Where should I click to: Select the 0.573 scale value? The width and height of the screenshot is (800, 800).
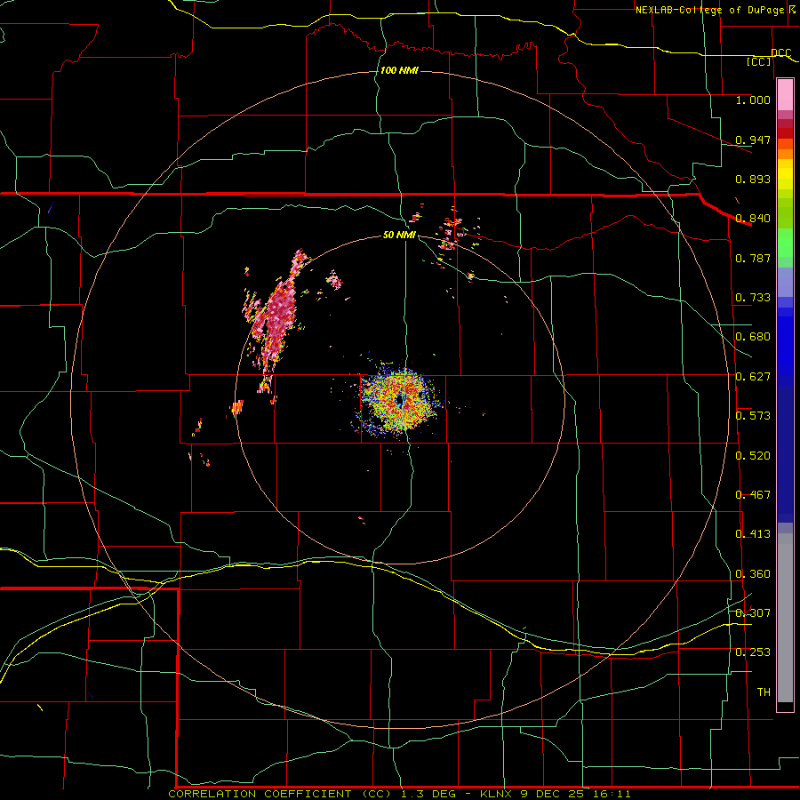click(x=753, y=416)
